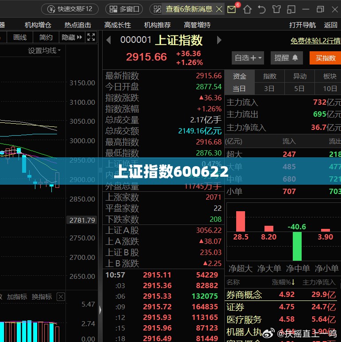Click the grid icon left of messages
341x342 pixels.
click(157, 9)
